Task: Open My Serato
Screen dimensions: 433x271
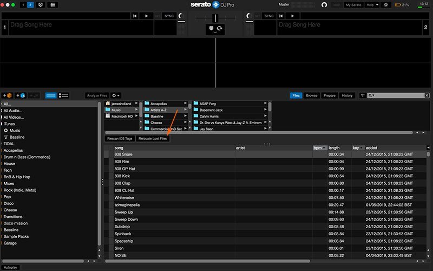Action: click(353, 5)
